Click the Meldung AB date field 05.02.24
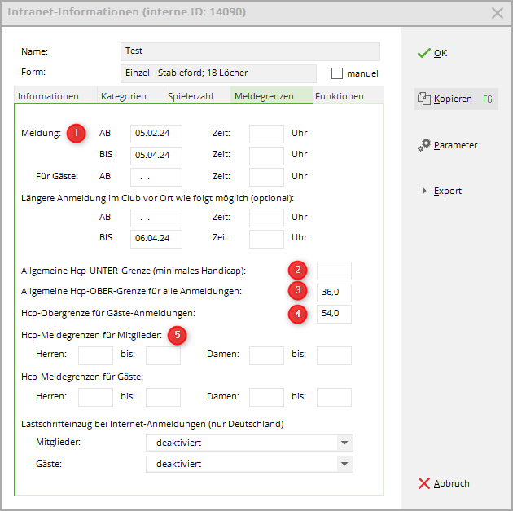513x511 pixels. 156,134
